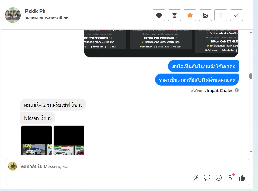Click help icon beside Jirapat Chalee
The width and height of the screenshot is (258, 191).
pyautogui.click(x=237, y=90)
